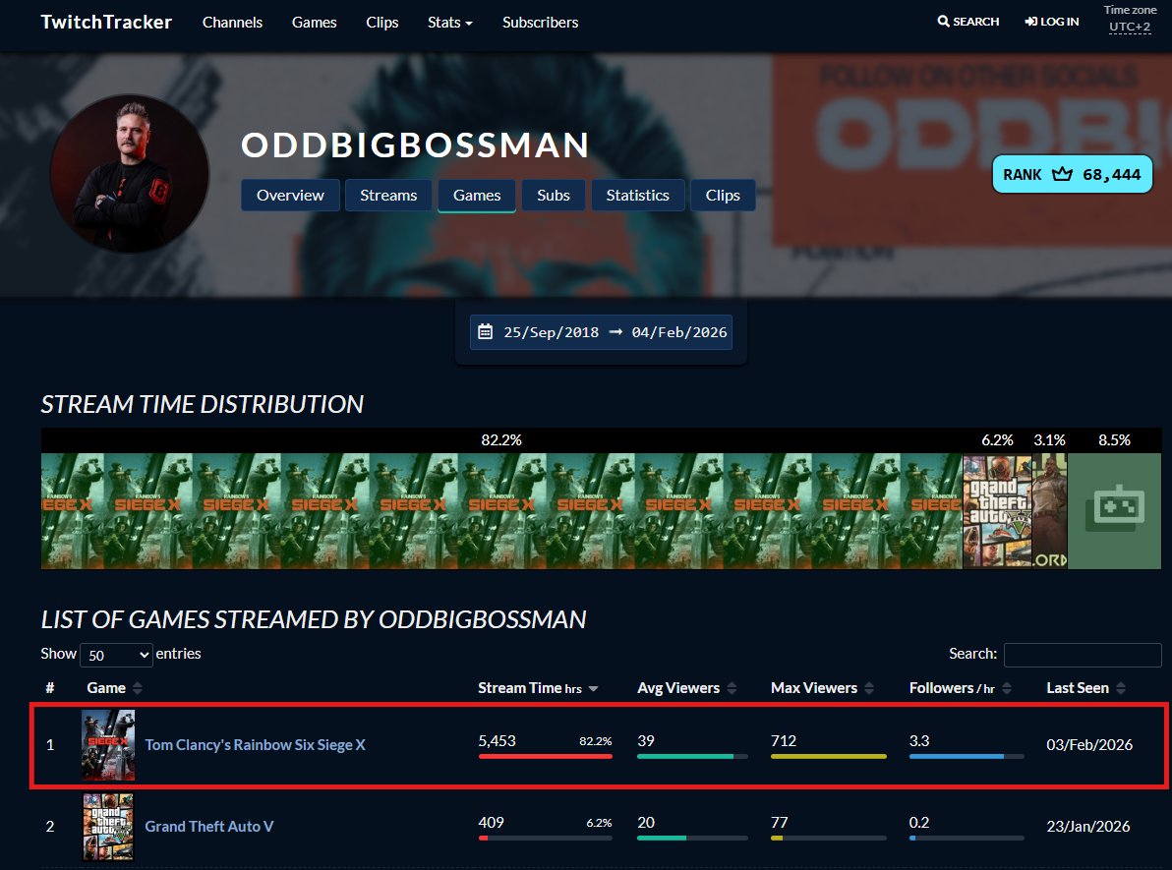The height and width of the screenshot is (870, 1172).
Task: Click Siege X avg viewers green bar
Action: pos(692,756)
